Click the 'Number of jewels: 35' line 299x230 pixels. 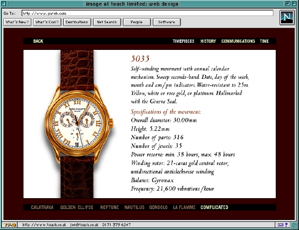[x=156, y=146]
